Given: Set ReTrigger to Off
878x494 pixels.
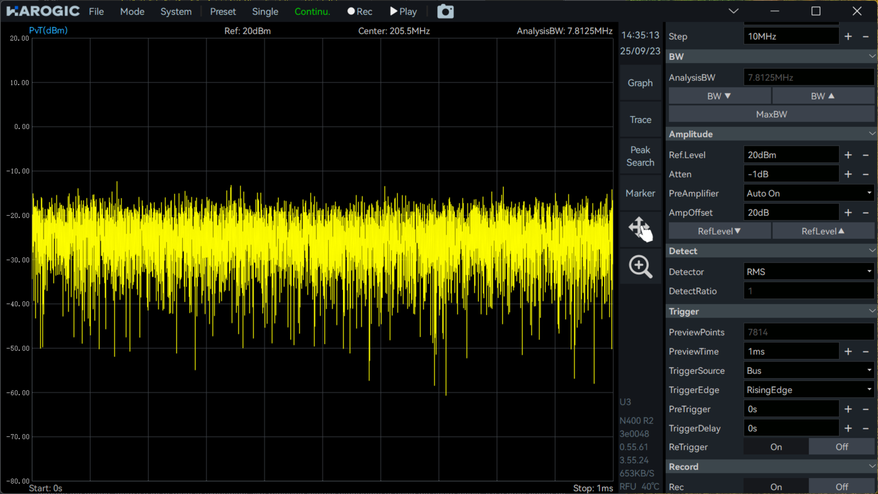Looking at the screenshot, I should tap(841, 447).
